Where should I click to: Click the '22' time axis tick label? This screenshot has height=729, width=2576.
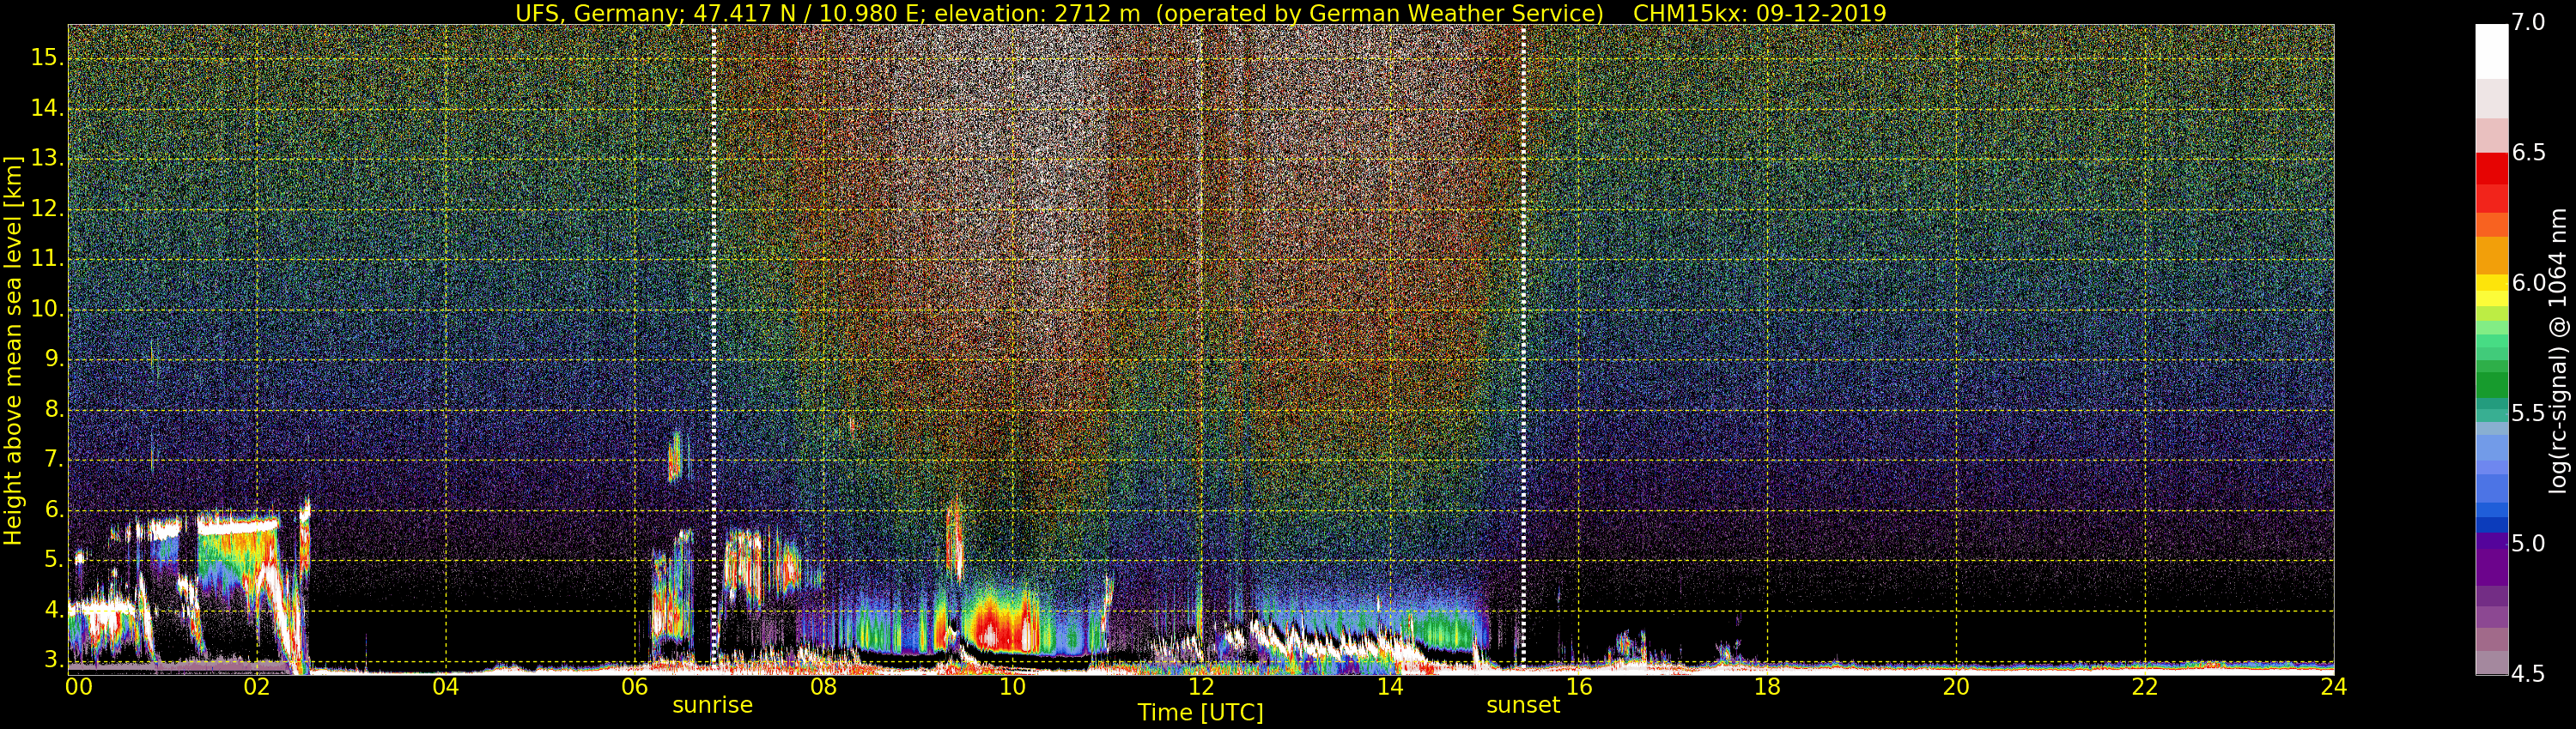(2145, 687)
